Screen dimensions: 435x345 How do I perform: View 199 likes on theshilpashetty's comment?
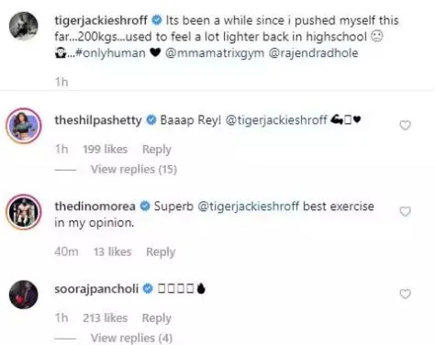click(x=106, y=150)
